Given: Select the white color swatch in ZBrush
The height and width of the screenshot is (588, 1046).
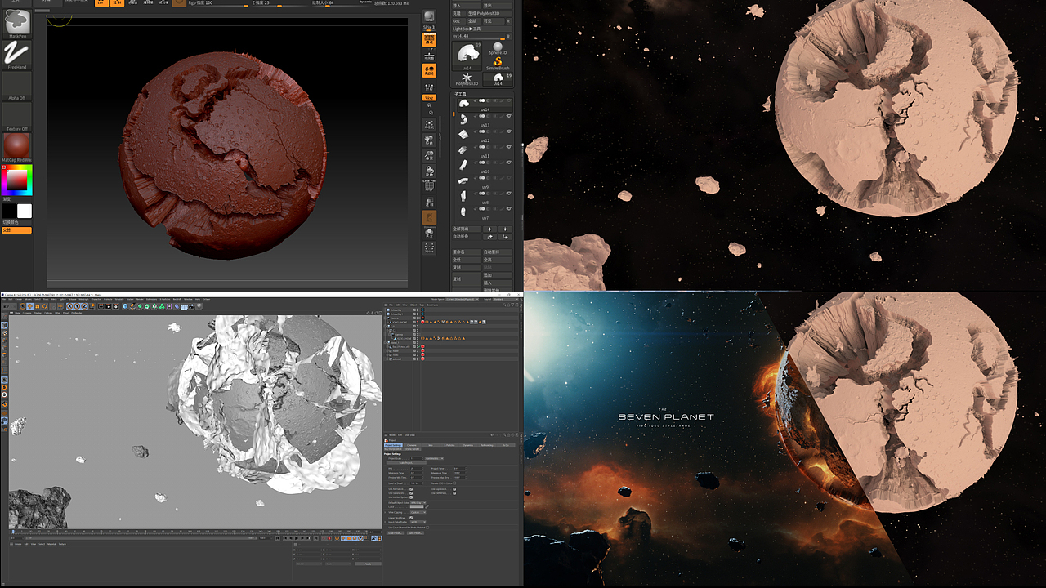Looking at the screenshot, I should (25, 211).
